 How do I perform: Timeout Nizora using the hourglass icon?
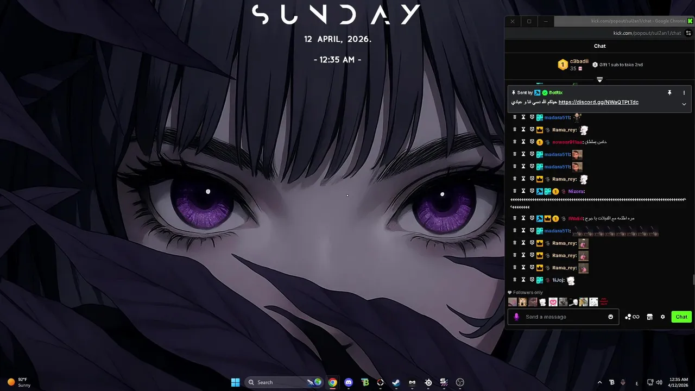click(x=523, y=191)
